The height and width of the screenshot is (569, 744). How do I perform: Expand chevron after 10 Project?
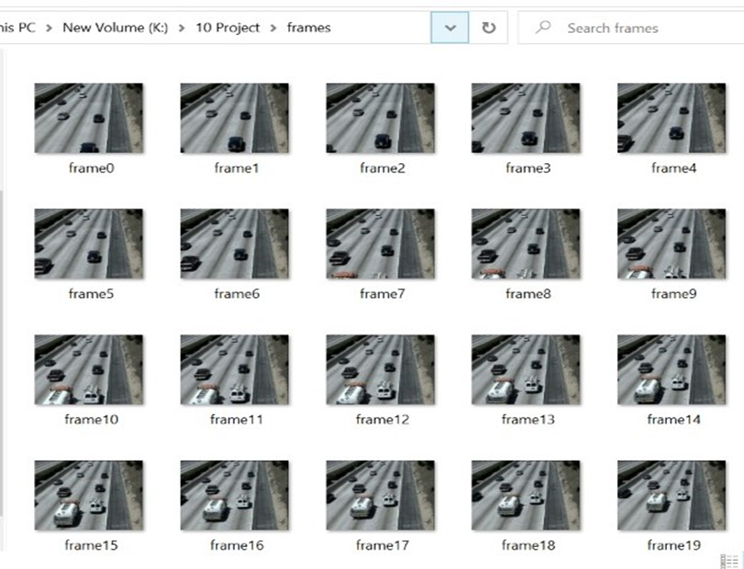point(273,28)
